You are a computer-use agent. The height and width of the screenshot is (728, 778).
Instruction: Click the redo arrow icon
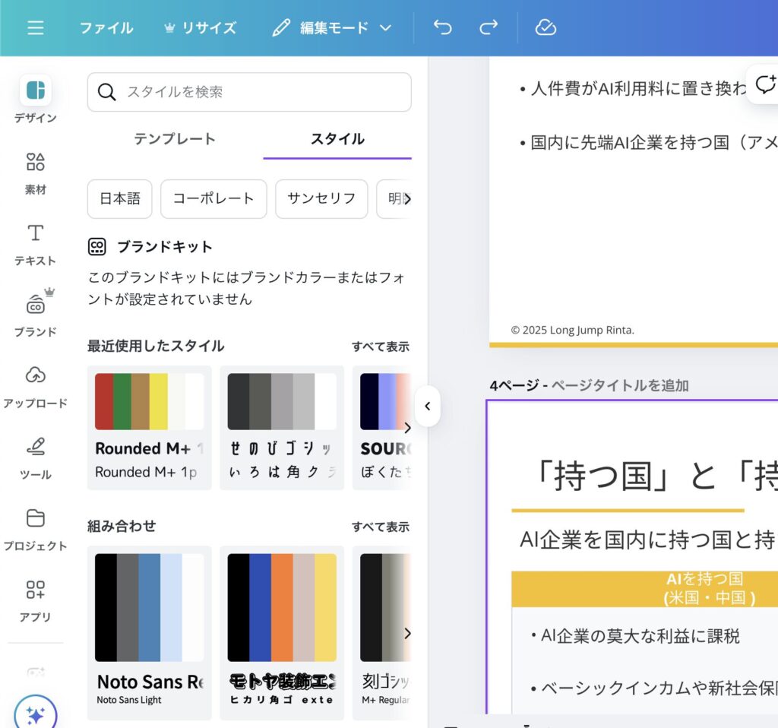click(489, 28)
